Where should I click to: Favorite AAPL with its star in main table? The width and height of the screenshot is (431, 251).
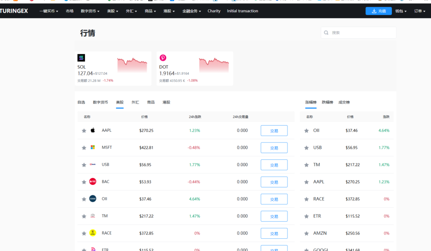click(84, 130)
